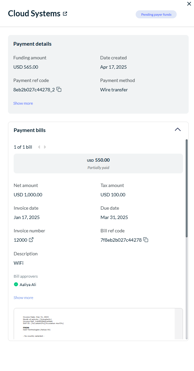Click the invoice number 12000
The width and height of the screenshot is (194, 371).
[x=20, y=240]
